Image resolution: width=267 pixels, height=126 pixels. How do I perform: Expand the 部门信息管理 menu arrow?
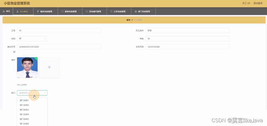click(152, 11)
